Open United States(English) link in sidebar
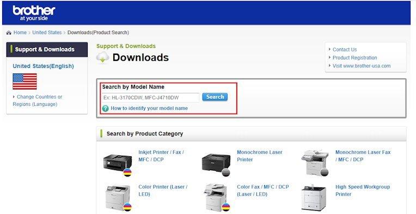The height and width of the screenshot is (214, 416). [x=43, y=66]
